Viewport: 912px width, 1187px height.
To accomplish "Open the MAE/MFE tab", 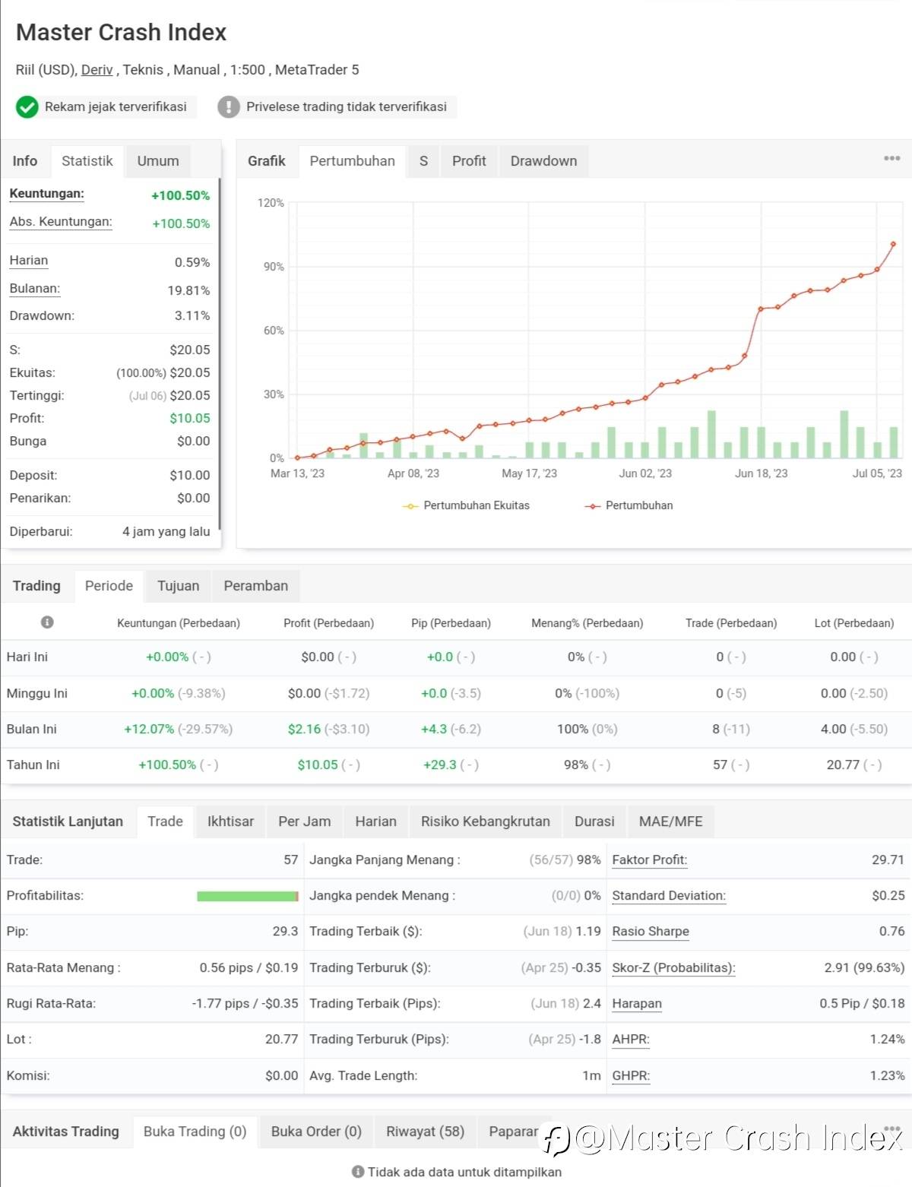I will 671,821.
